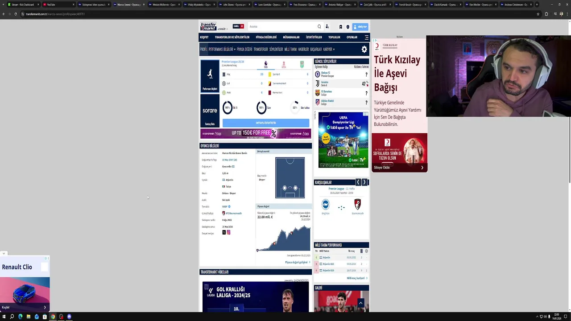The height and width of the screenshot is (321, 571).
Task: Select the PROFİL player tab
Action: coord(203,49)
